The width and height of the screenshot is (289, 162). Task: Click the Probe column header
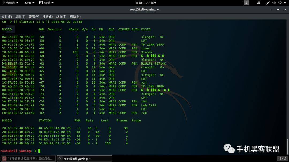coord(136,120)
